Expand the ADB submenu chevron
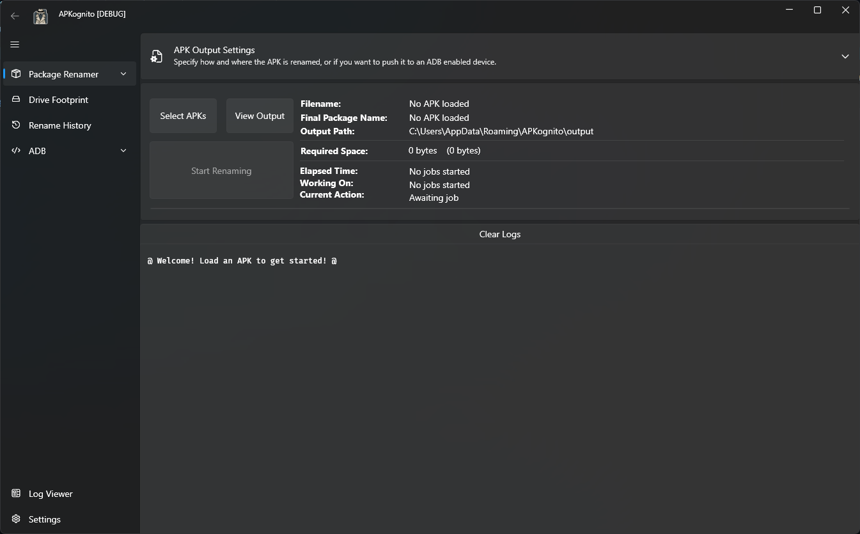860x534 pixels. 123,150
